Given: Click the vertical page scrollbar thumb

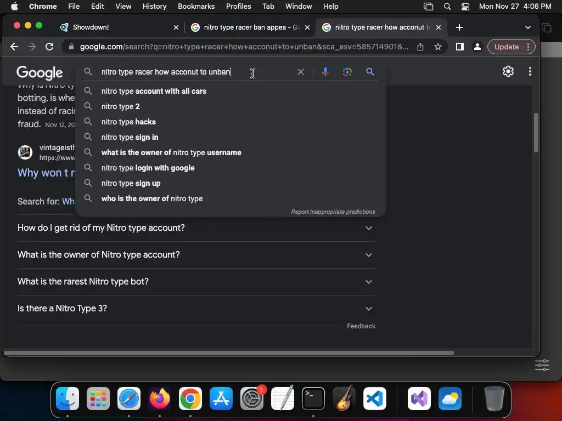Looking at the screenshot, I should tap(536, 133).
